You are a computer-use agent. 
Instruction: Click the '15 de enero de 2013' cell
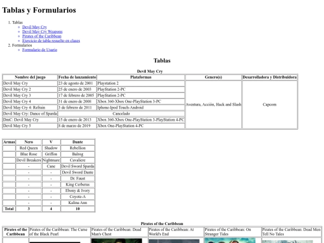(77, 120)
